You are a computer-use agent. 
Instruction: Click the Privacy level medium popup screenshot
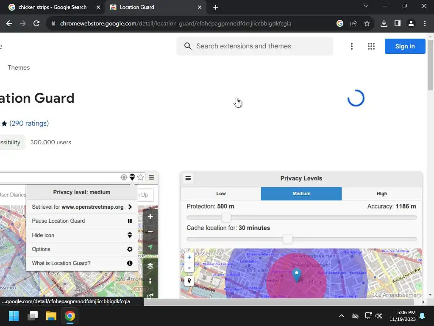pos(78,235)
